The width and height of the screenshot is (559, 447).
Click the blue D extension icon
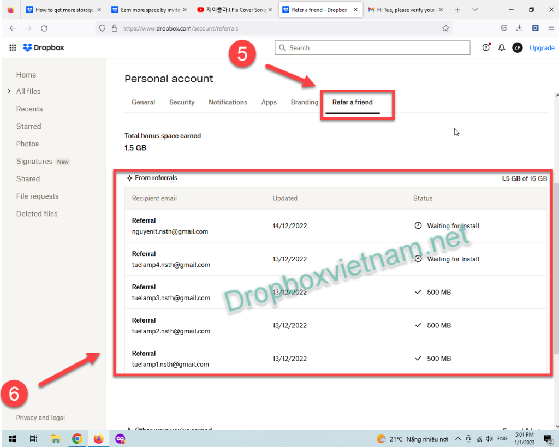click(535, 28)
